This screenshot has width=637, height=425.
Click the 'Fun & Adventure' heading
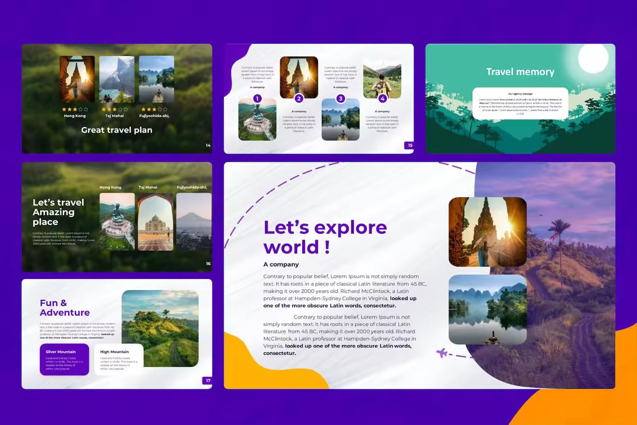pos(65,308)
